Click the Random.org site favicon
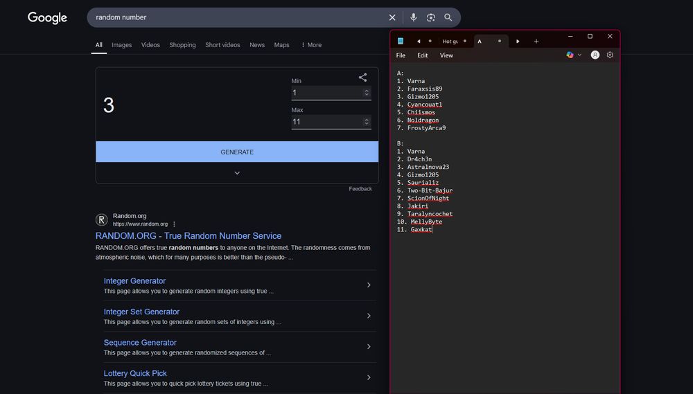Image resolution: width=693 pixels, height=394 pixels. [x=102, y=220]
